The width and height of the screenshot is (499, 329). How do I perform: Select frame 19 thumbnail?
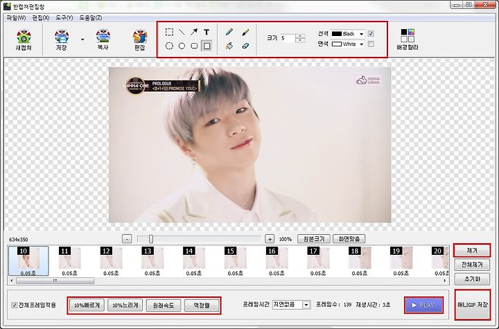point(401,260)
